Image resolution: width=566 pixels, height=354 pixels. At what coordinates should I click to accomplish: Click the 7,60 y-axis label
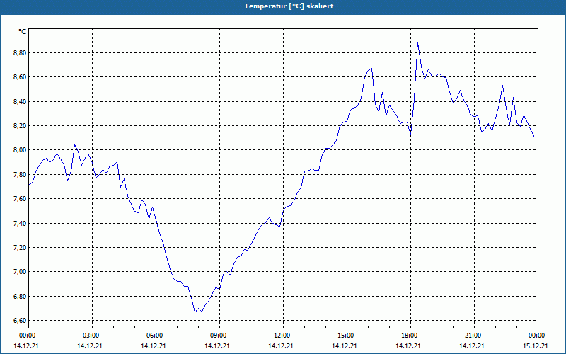pos(21,199)
